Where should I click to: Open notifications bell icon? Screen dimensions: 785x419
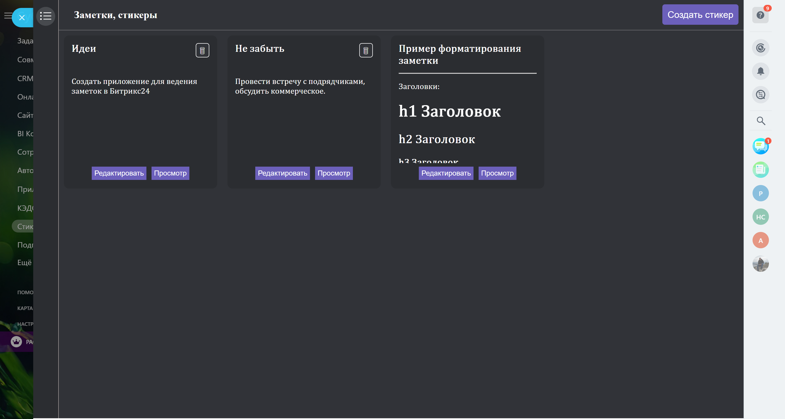click(x=761, y=71)
